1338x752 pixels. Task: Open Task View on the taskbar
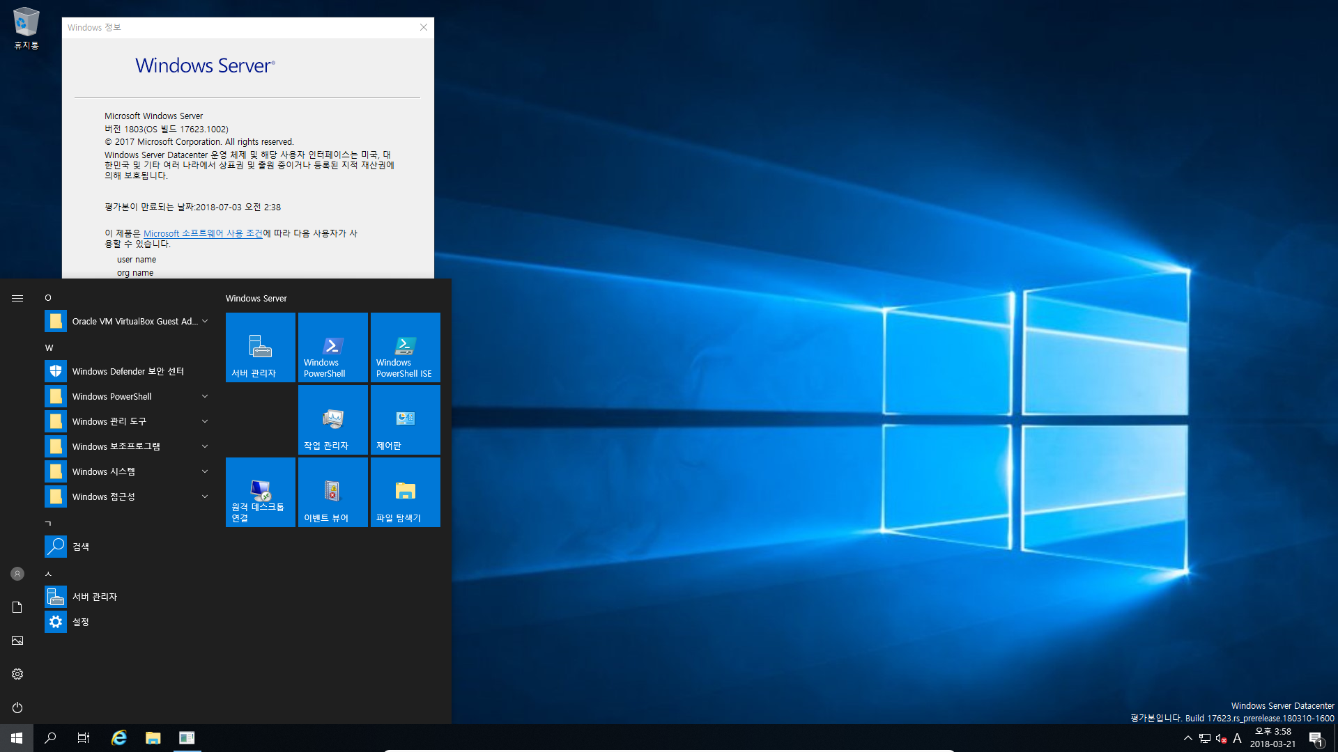coord(84,738)
